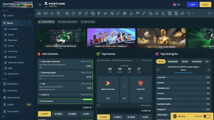Select the soccer ball icon in toolbar
Viewport: 214px width, 120px height.
pyautogui.click(x=67, y=13)
